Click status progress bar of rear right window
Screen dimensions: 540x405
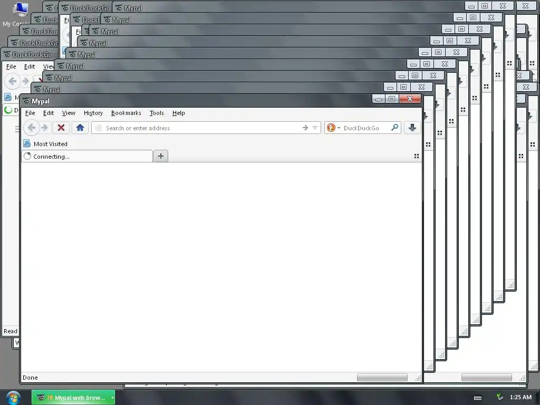tap(486, 378)
